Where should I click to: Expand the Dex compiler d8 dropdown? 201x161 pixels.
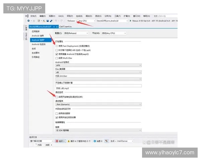point(98,72)
